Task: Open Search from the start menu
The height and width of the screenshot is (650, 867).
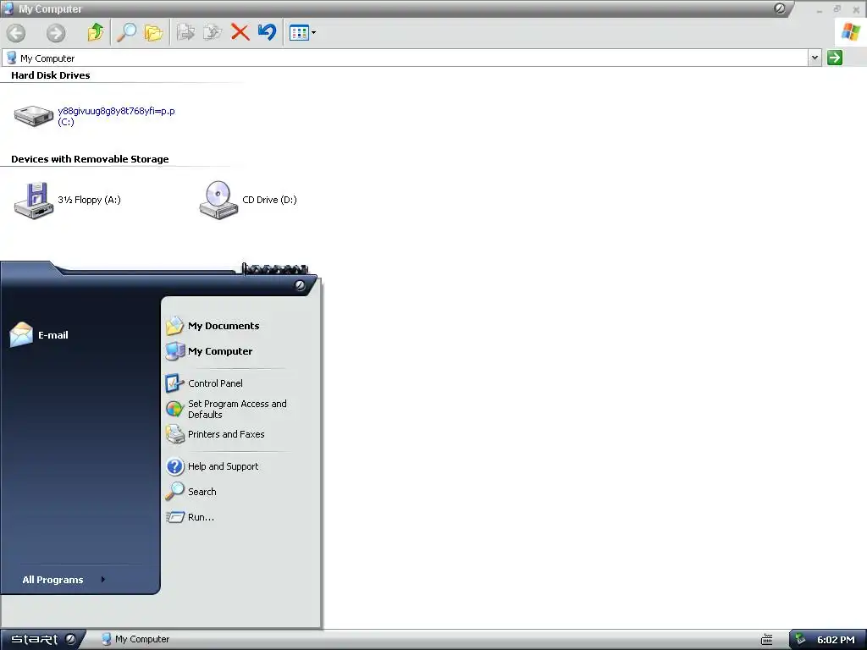Action: [x=191, y=492]
